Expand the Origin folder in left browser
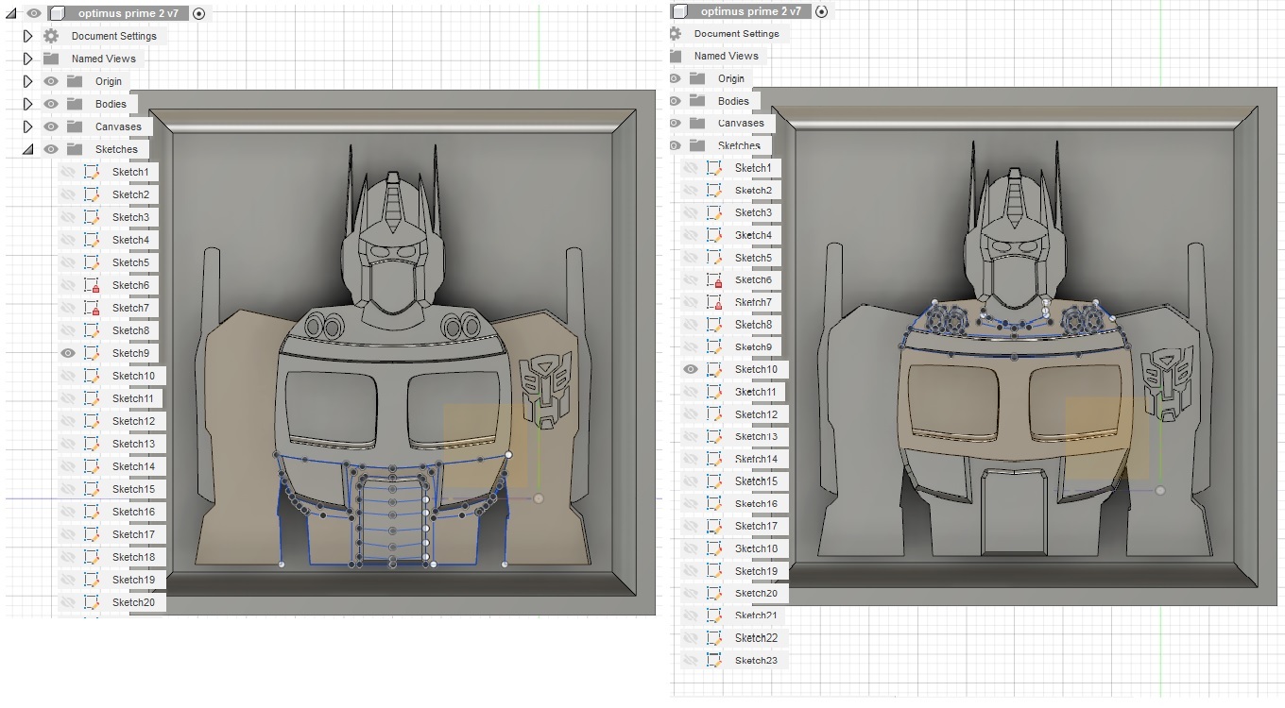Image resolution: width=1285 pixels, height=708 pixels. (x=27, y=81)
